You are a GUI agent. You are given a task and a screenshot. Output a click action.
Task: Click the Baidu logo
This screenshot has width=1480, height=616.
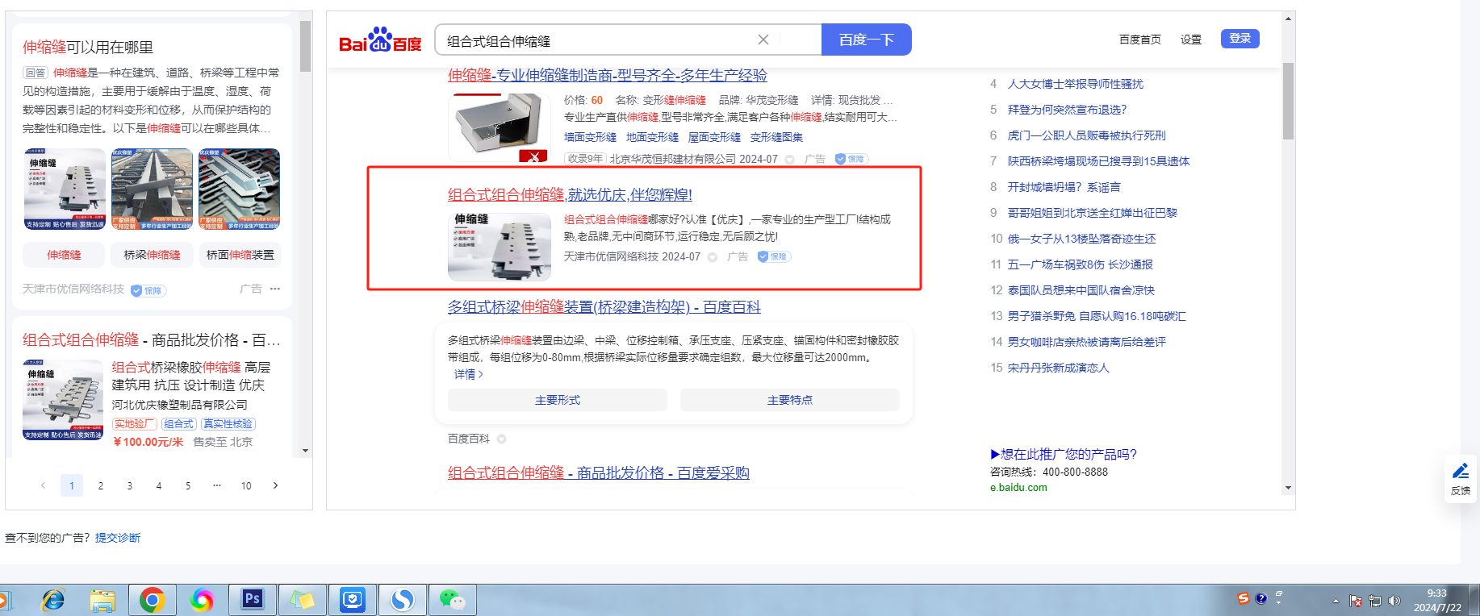[x=380, y=40]
